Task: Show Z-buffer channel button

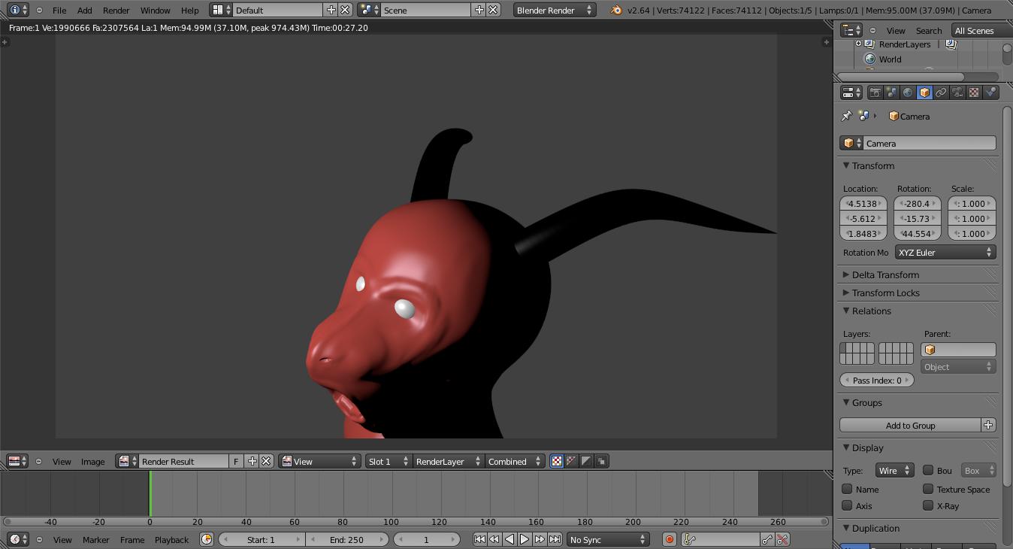Action: point(601,461)
